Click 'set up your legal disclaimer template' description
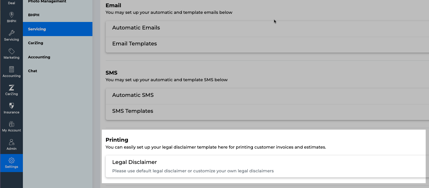This screenshot has width=429, height=188. (216, 147)
